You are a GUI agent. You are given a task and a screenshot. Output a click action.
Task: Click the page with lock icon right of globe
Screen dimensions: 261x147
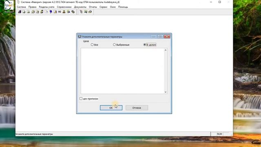point(55,12)
